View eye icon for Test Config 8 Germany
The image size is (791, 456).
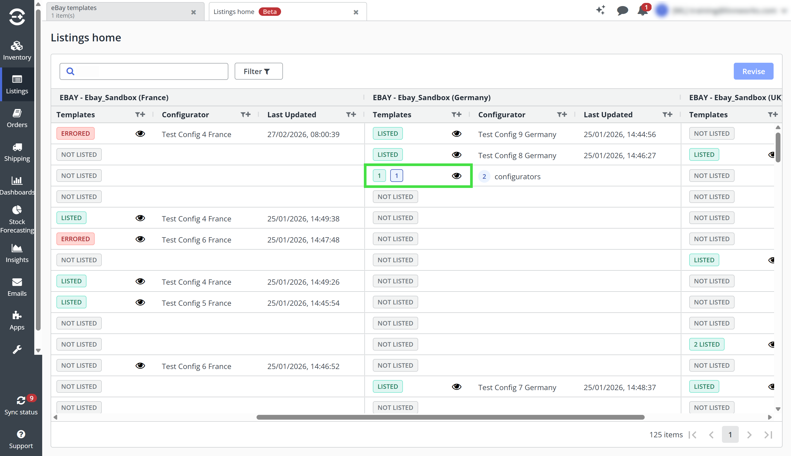click(x=456, y=155)
